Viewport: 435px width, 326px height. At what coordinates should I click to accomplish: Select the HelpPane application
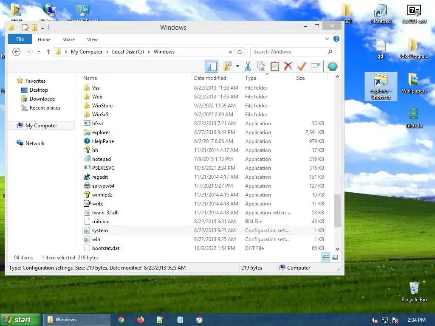(x=204, y=141)
